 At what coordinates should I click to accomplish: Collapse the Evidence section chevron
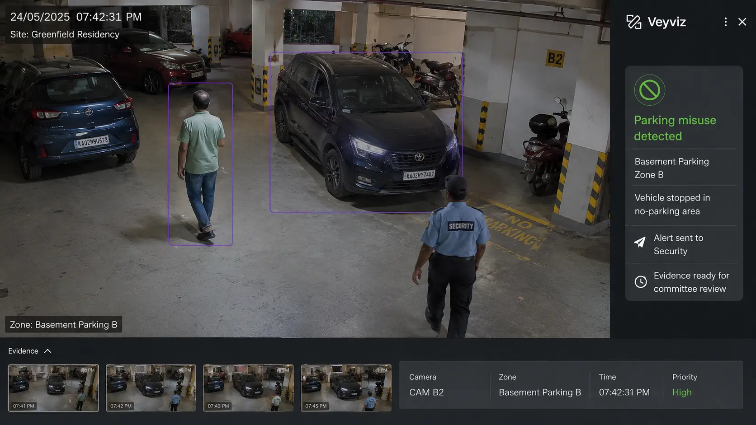47,351
